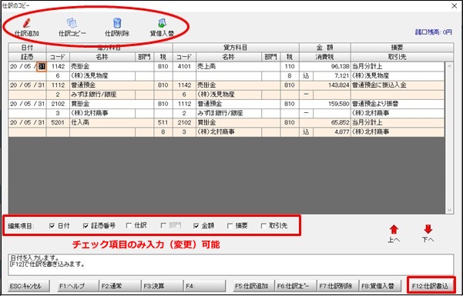The width and height of the screenshot is (463, 296).
Task: Click the 貸借入替 swap icon
Action: [x=162, y=23]
